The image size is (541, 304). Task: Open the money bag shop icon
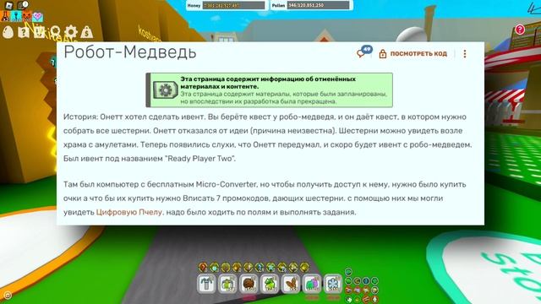click(x=86, y=32)
